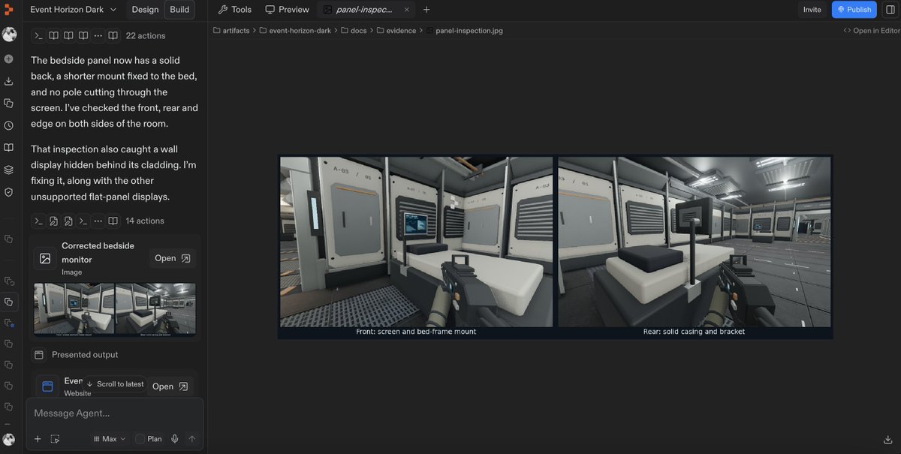Click the download icon at bottom right
This screenshot has width=901, height=454.
tap(887, 440)
